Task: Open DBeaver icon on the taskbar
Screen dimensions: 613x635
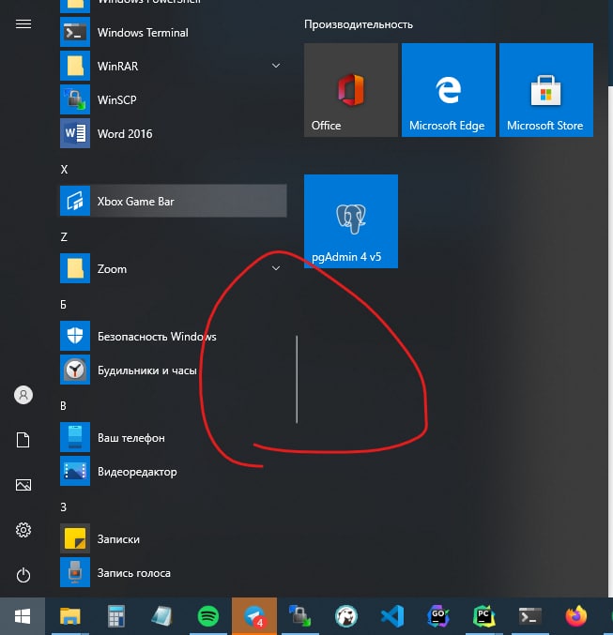Action: coord(346,616)
